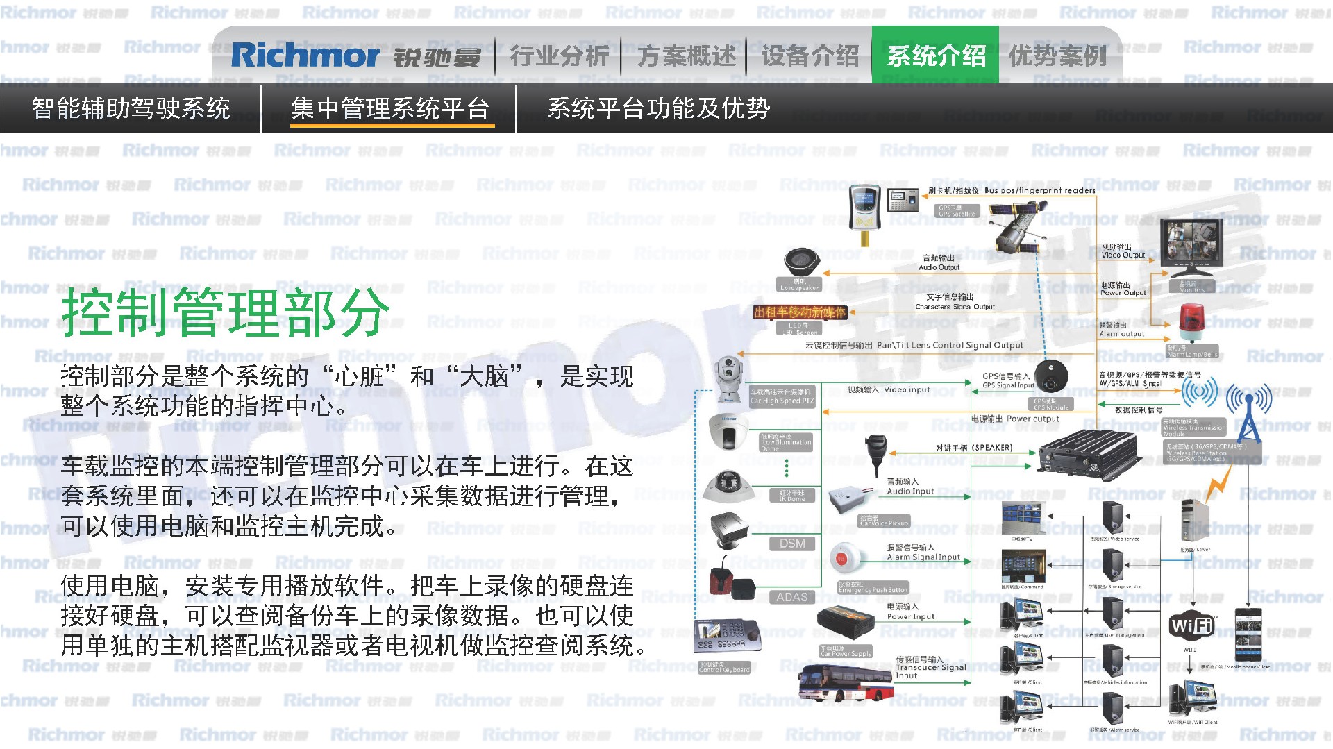The image size is (1333, 749).
Task: Click the 'Characters Signal Output' label
Action: [x=955, y=306]
